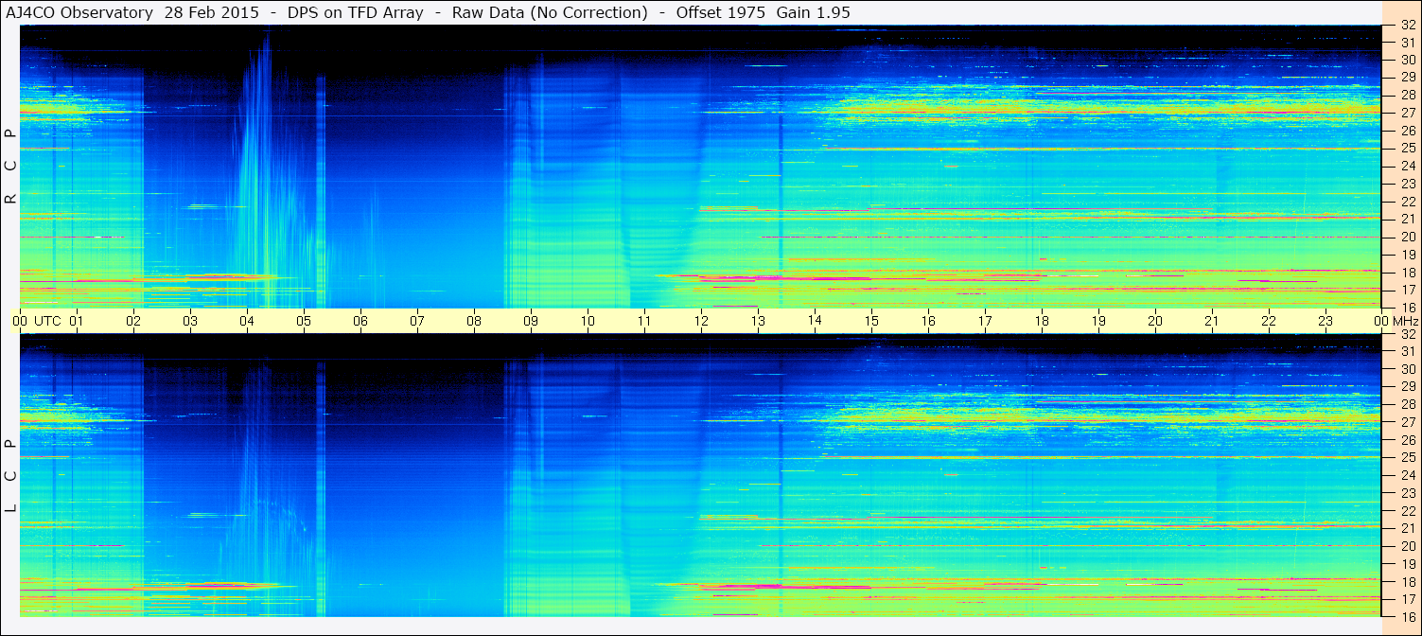
Task: Select the 11 hour marker on time axis
Action: pos(644,321)
